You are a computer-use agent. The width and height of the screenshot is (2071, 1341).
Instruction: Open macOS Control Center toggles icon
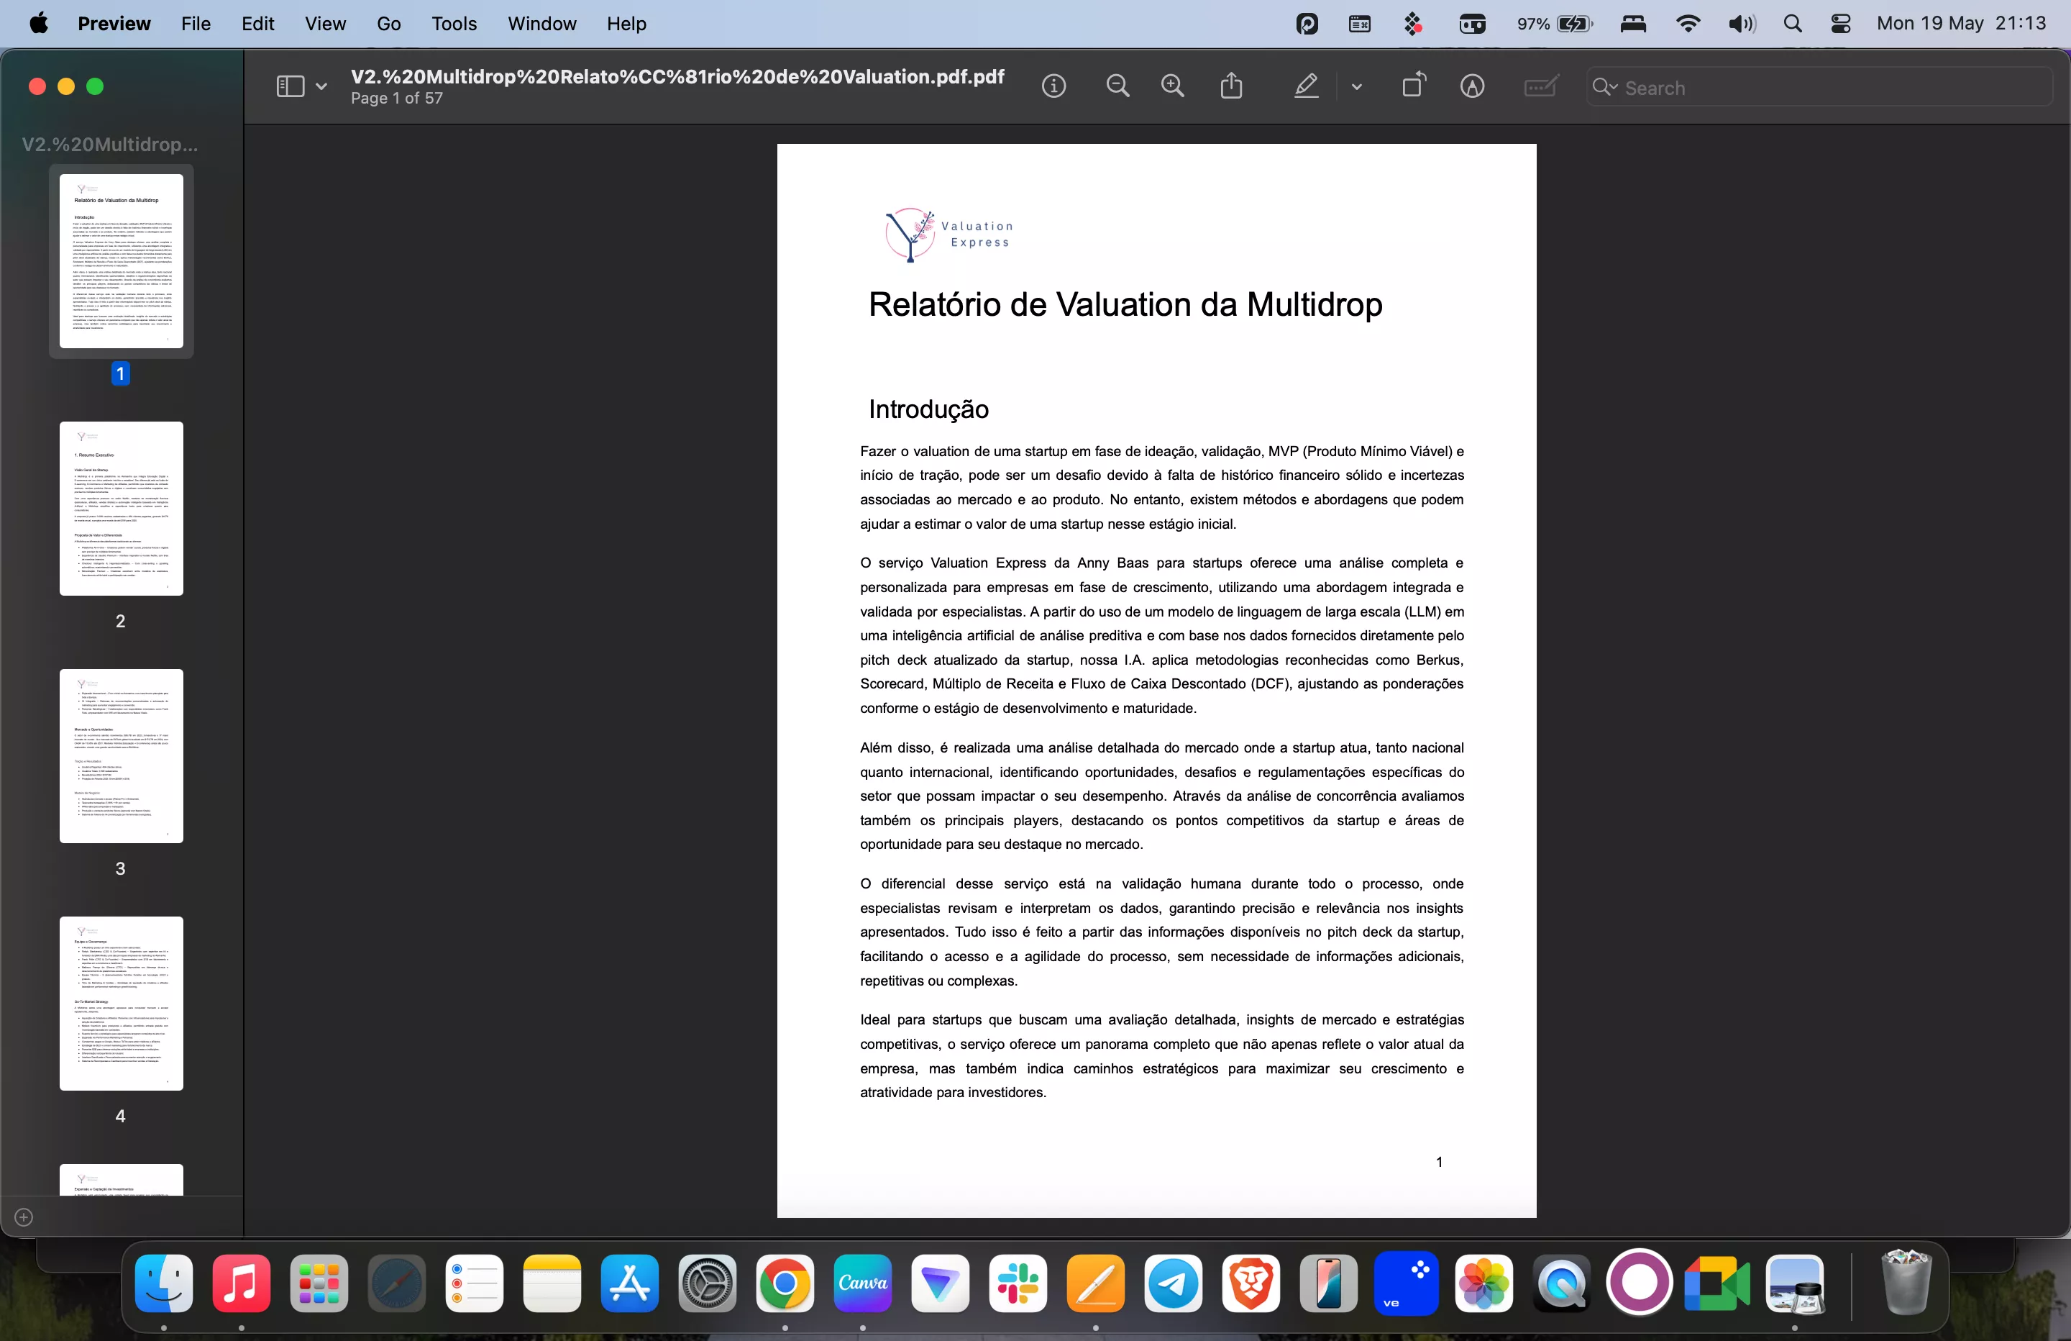1840,24
